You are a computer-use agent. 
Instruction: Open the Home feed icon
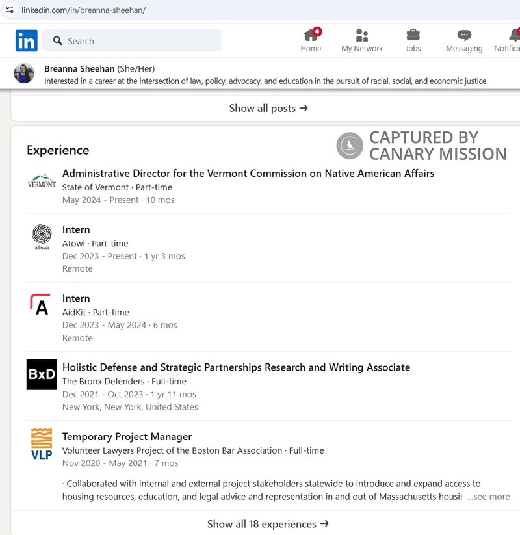pos(311,36)
